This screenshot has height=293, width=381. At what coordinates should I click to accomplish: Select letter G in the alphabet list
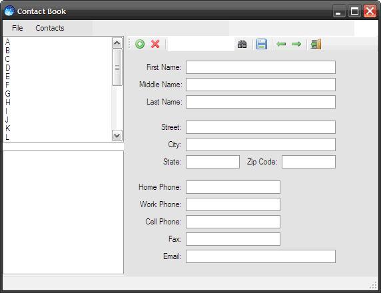point(8,93)
